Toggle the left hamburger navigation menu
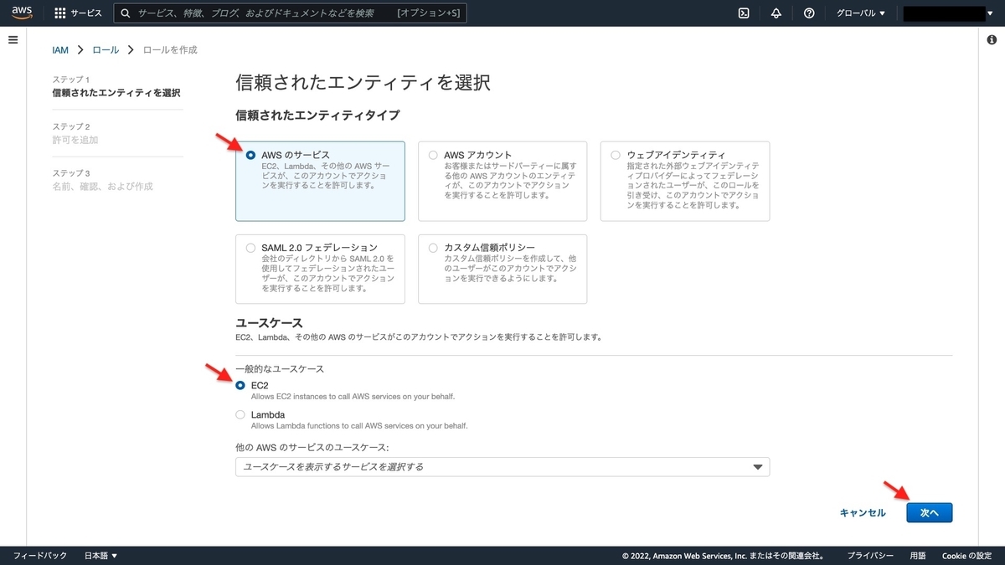The height and width of the screenshot is (565, 1005). coord(13,40)
